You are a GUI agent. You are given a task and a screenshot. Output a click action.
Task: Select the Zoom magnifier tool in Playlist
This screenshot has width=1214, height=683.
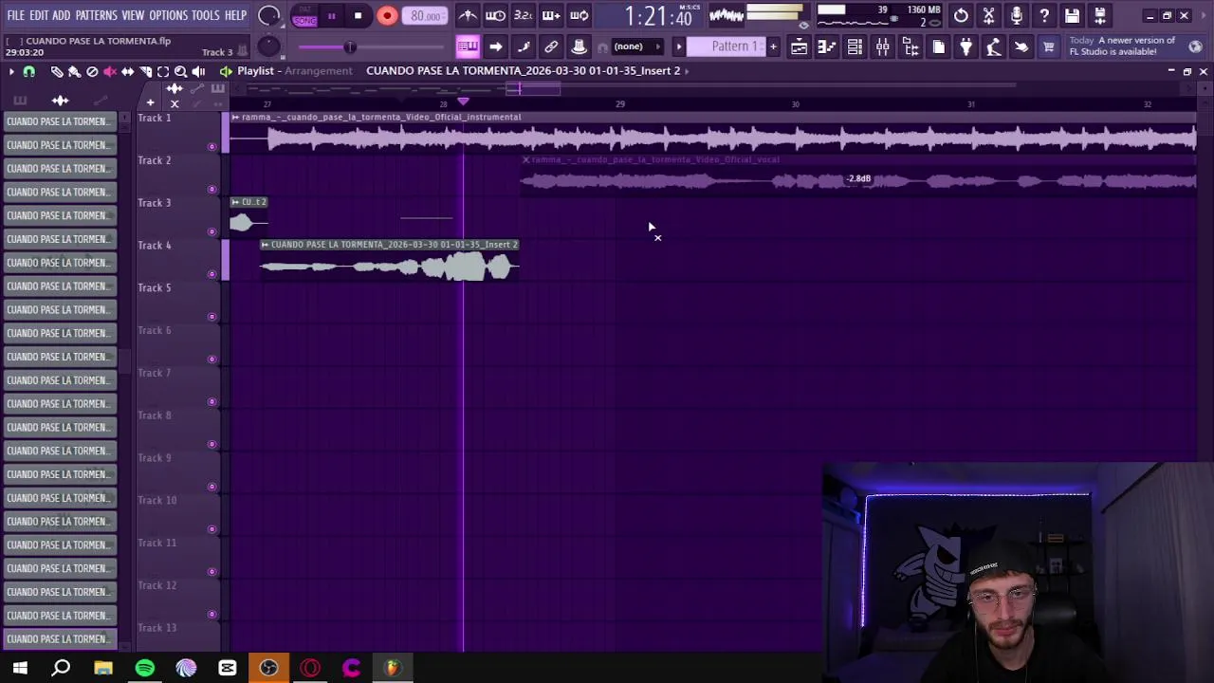coord(180,71)
